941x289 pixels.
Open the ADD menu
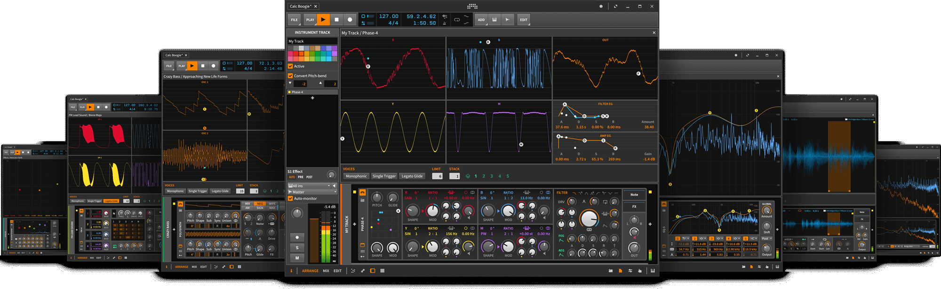tap(481, 20)
